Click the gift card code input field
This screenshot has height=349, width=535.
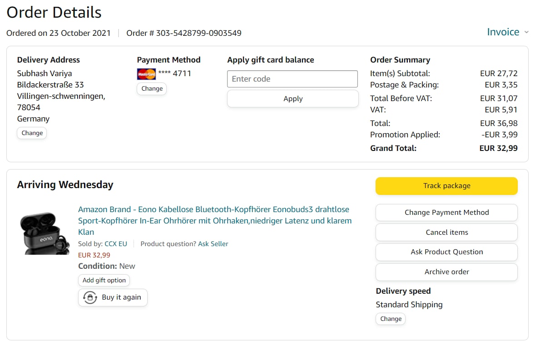click(x=292, y=79)
